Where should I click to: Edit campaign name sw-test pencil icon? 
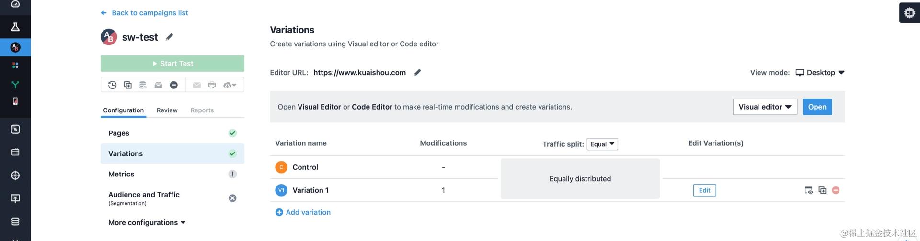pyautogui.click(x=169, y=37)
